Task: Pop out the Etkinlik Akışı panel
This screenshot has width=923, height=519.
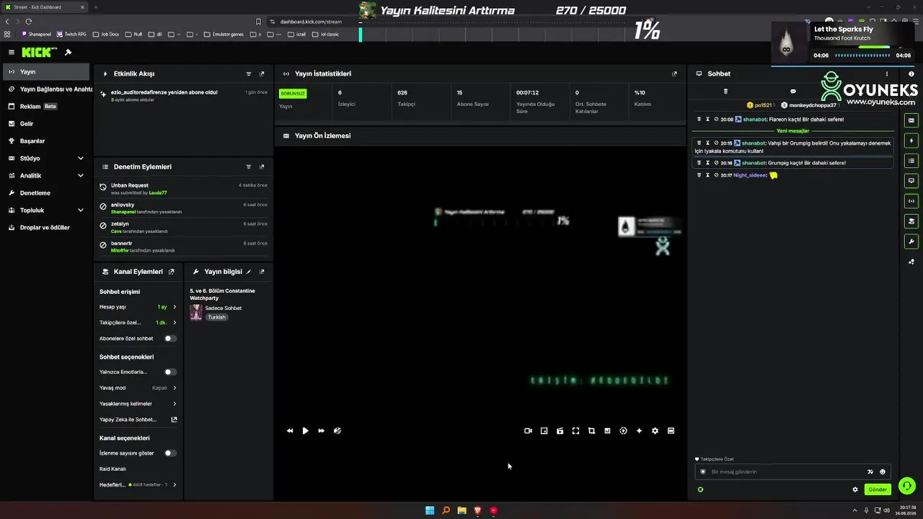Action: click(262, 74)
